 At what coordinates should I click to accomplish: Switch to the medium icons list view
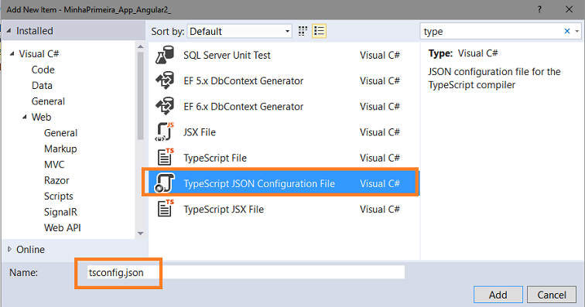coord(319,31)
